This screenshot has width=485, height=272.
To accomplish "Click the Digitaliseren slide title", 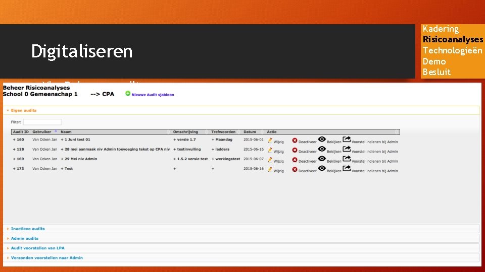I will 82,51.
